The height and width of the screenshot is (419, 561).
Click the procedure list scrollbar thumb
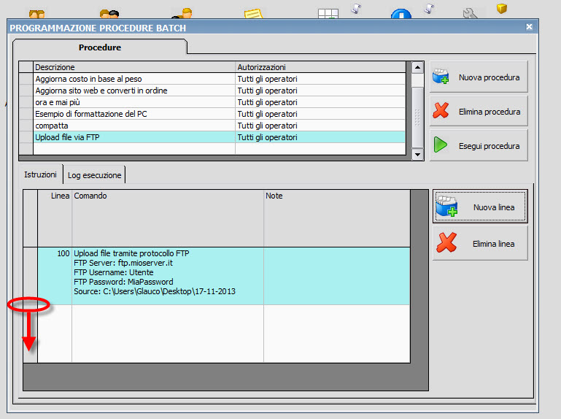(x=417, y=117)
